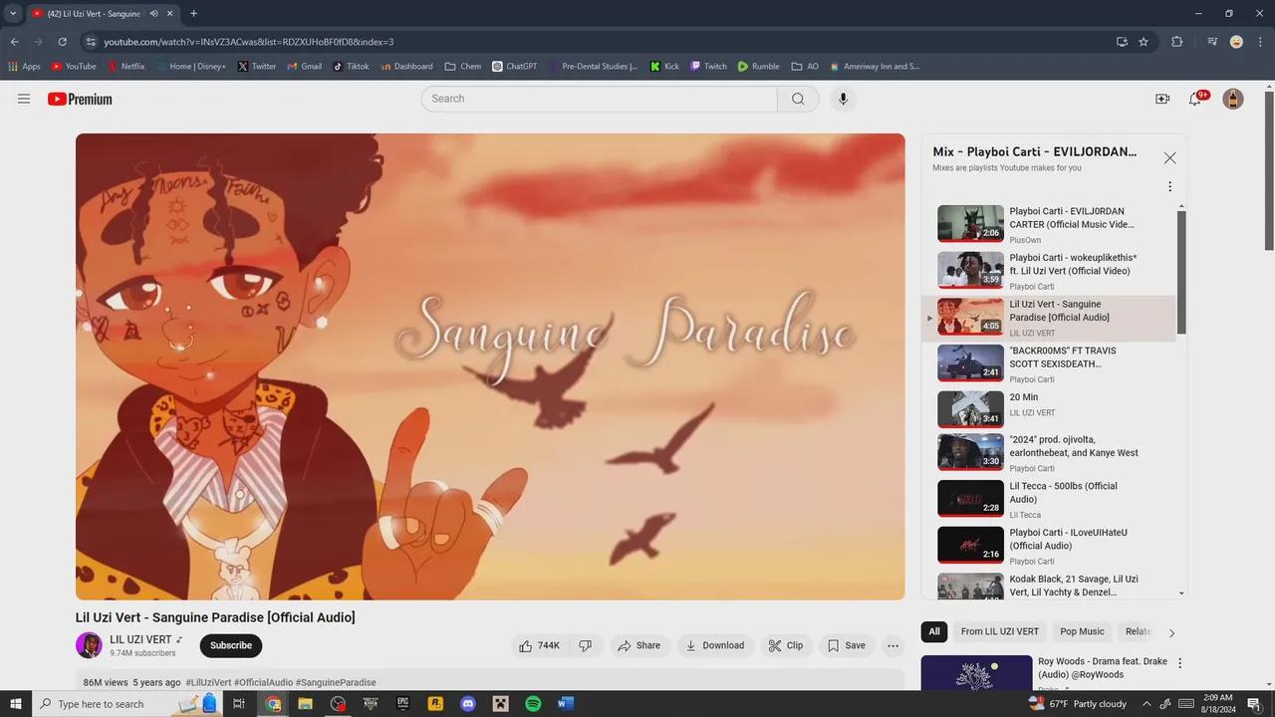Open the Create video icon
1275x717 pixels.
point(1162,99)
